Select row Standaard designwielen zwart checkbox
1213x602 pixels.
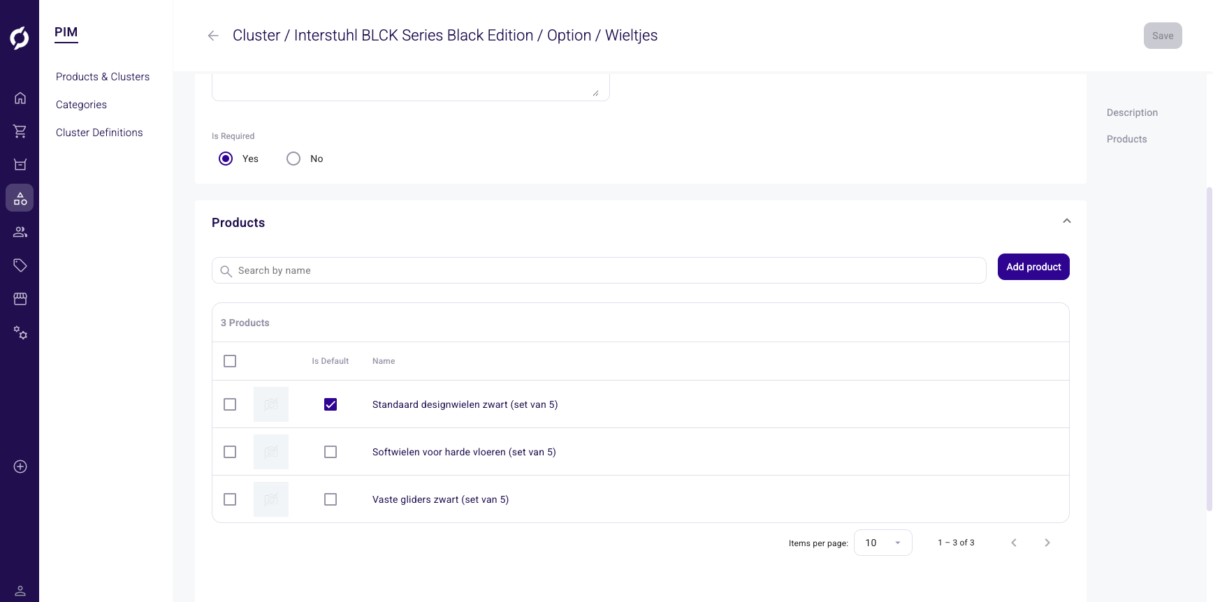pos(230,404)
